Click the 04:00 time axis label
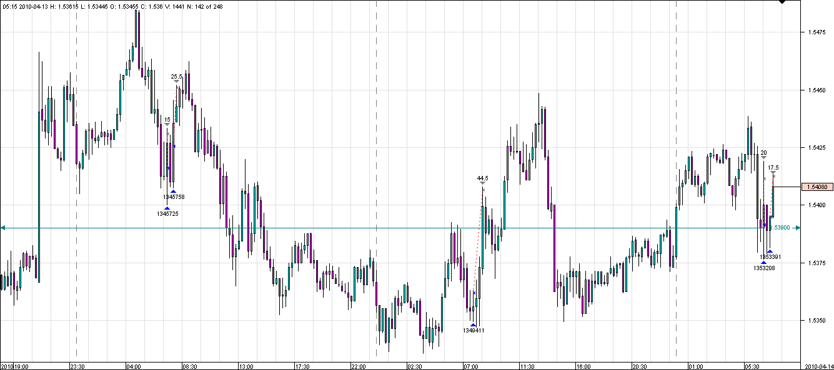The image size is (834, 370). pos(134,366)
